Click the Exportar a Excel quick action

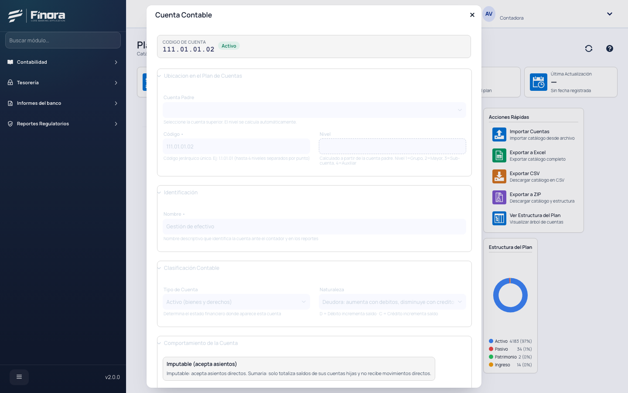coord(534,155)
